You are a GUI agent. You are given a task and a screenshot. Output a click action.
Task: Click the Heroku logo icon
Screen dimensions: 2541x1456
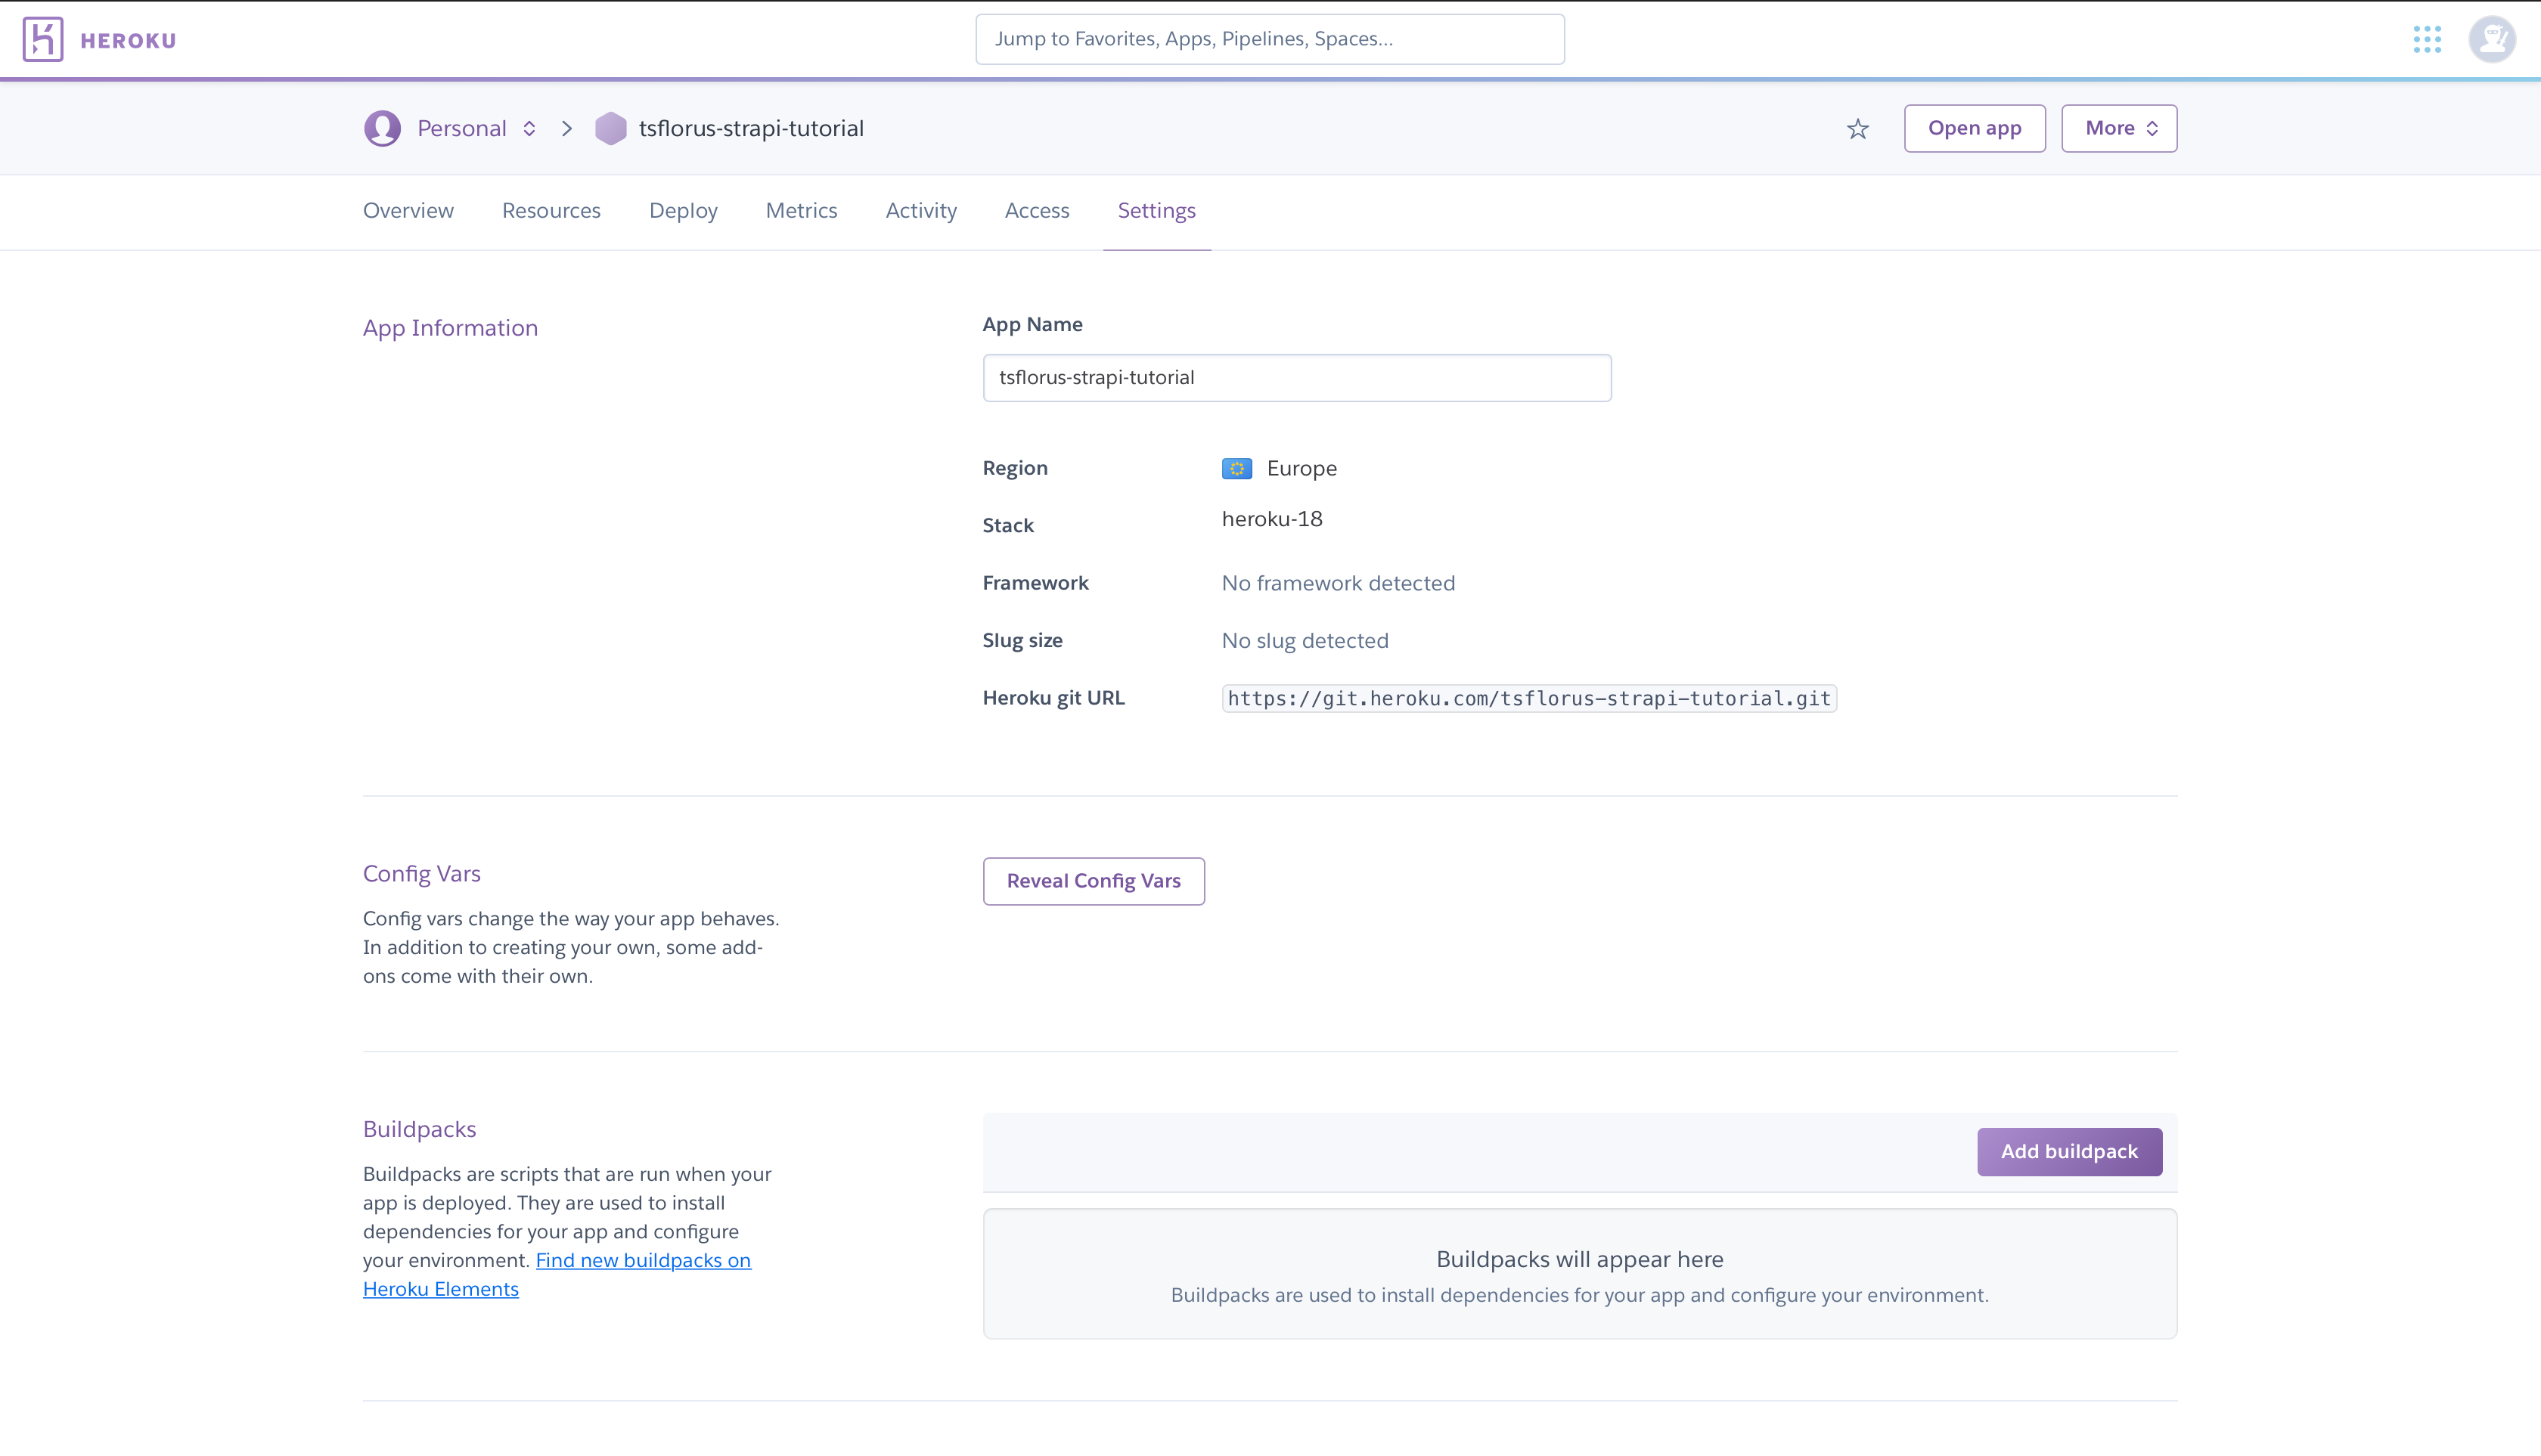pyautogui.click(x=43, y=39)
